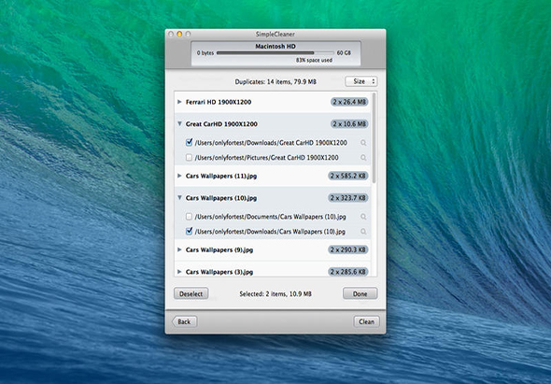Click the duplicates list scrollbar
Image resolution: width=551 pixels, height=384 pixels.
(374, 138)
